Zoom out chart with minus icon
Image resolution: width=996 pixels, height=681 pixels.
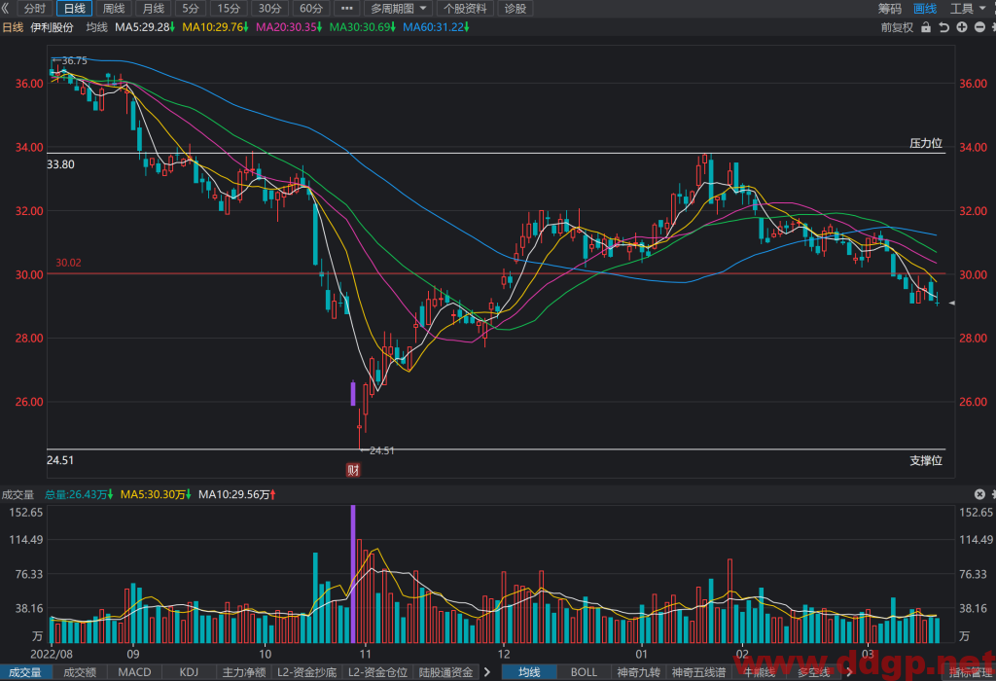[x=979, y=27]
